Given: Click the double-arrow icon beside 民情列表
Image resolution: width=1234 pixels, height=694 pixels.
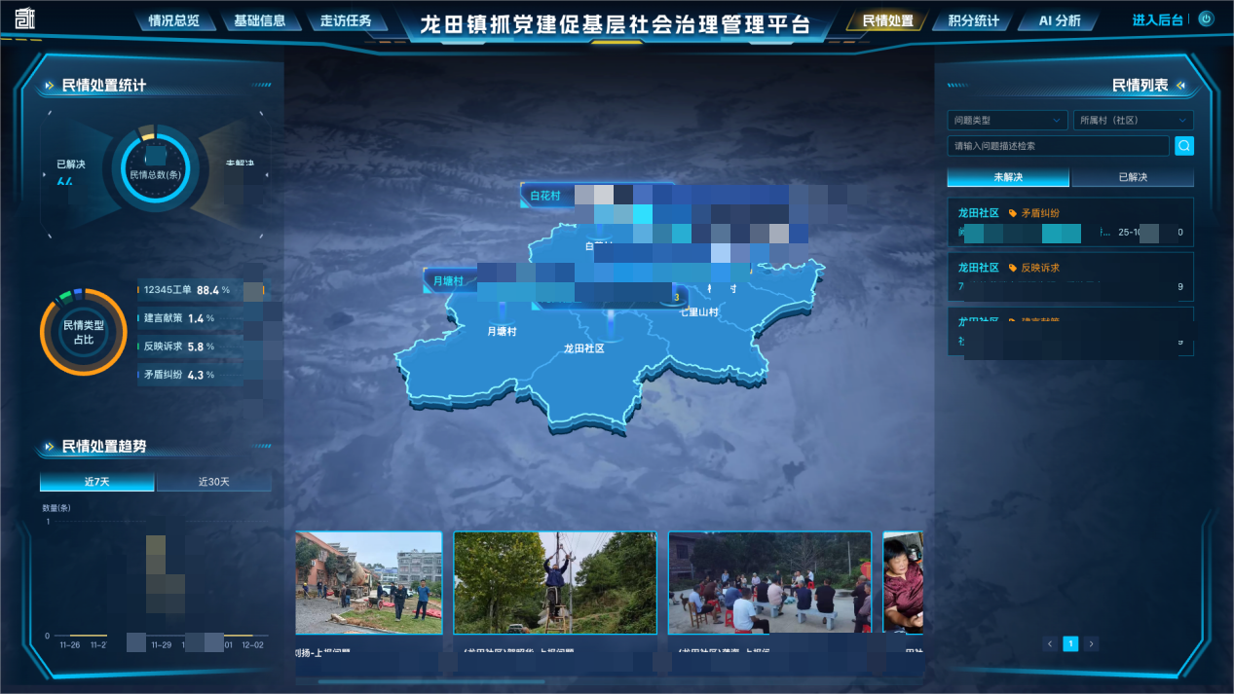Looking at the screenshot, I should coord(1181,86).
